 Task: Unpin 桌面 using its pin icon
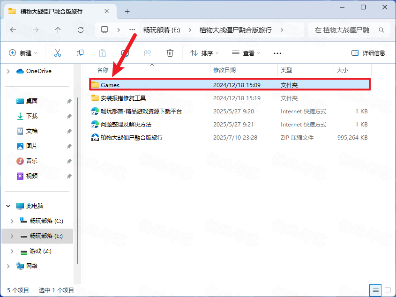pos(69,101)
